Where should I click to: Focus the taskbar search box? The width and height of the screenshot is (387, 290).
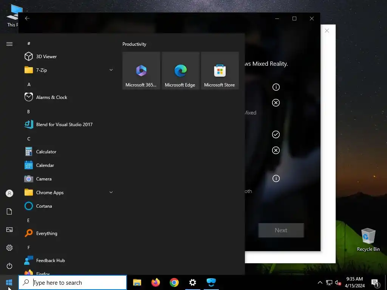73,282
